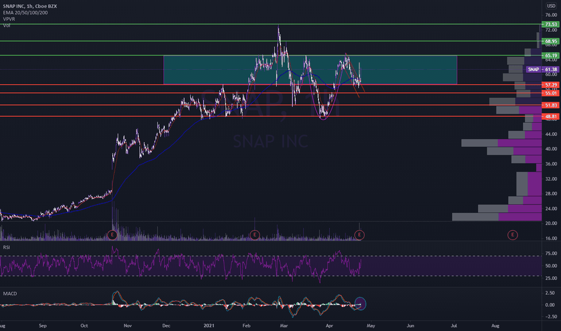Select the green 68.95 price label
The width and height of the screenshot is (561, 331).
(550, 41)
